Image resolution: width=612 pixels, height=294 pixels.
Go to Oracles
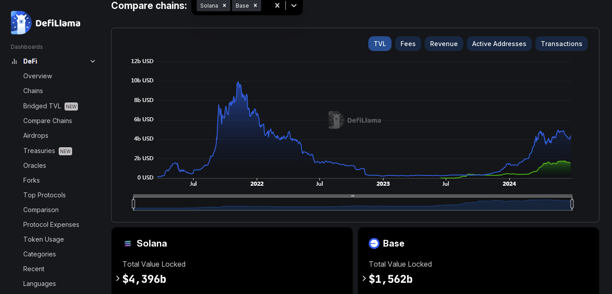[34, 166]
